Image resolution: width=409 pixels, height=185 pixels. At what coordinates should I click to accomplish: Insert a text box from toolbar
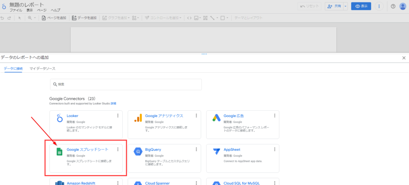(x=205, y=18)
